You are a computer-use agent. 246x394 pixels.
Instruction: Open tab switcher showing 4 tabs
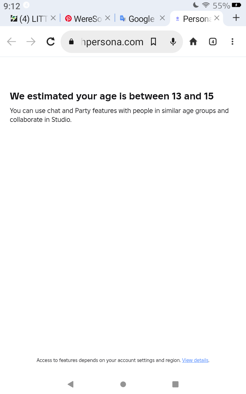click(x=213, y=42)
